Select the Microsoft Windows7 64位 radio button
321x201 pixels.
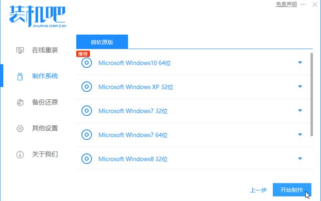[x=87, y=135]
